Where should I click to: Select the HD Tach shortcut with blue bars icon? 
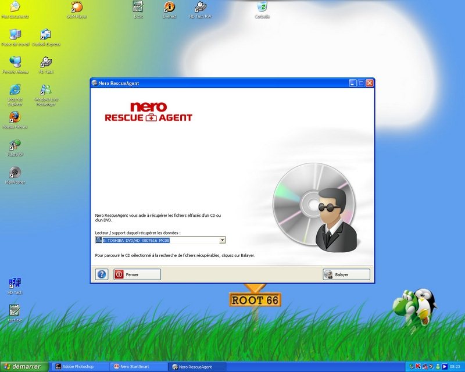15,286
